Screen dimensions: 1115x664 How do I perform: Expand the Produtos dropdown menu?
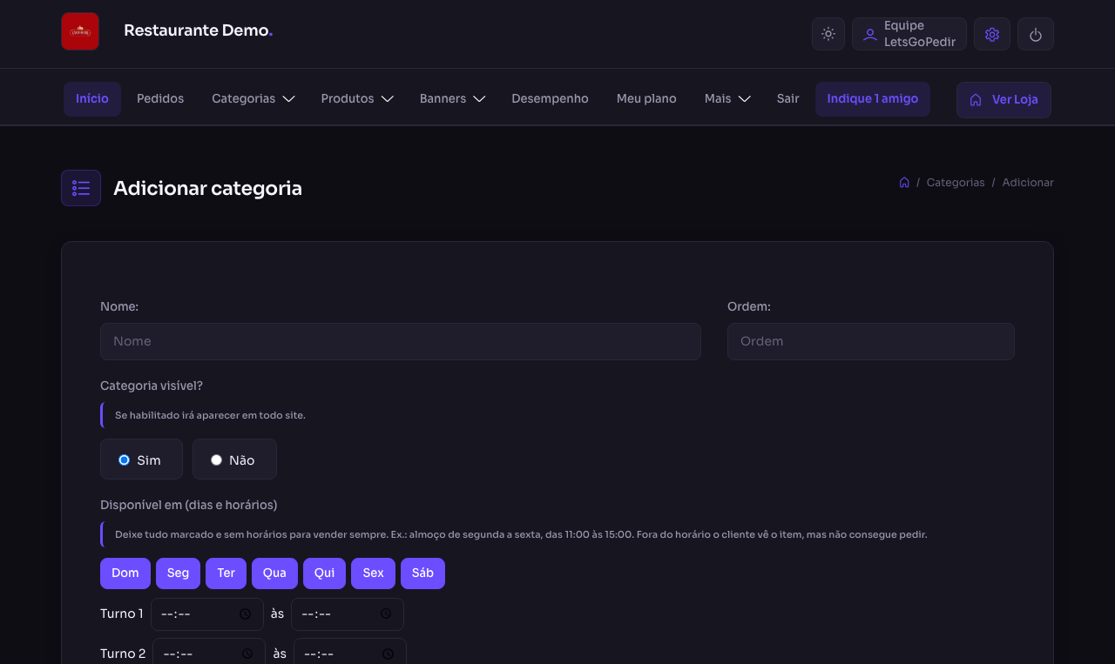point(357,99)
